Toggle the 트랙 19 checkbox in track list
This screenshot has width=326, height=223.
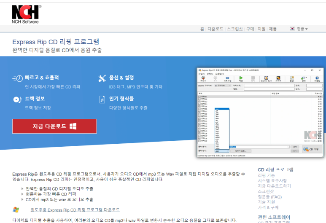pyautogui.click(x=199, y=141)
